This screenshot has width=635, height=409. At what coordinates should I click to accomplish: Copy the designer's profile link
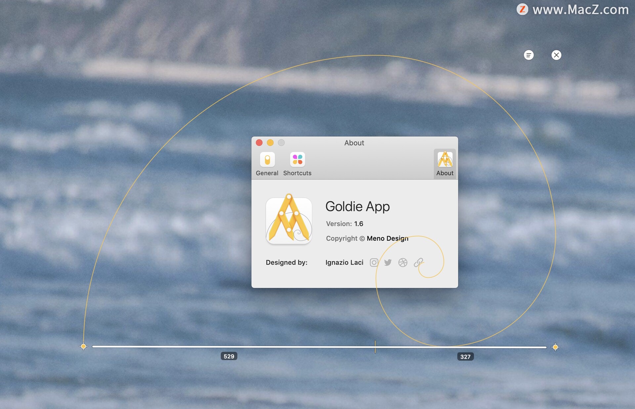(416, 262)
